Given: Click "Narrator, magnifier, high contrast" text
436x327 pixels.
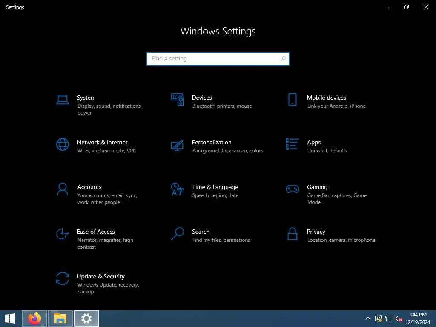Looking at the screenshot, I should pos(105,243).
